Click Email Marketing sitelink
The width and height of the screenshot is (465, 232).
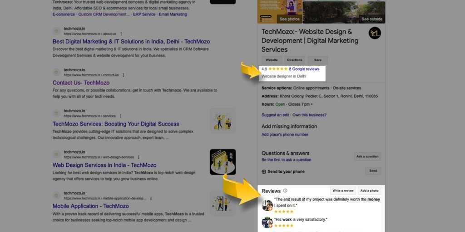point(173,14)
